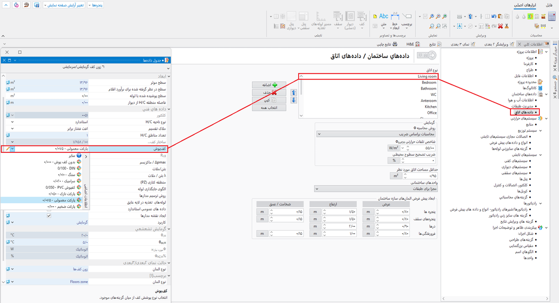Open the فایل ribbon tab
559x303 pixels.
550,6
